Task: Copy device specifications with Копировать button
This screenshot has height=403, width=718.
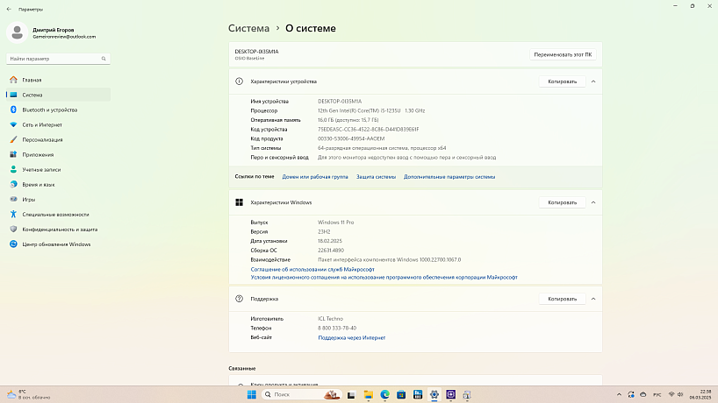Action: tap(562, 81)
